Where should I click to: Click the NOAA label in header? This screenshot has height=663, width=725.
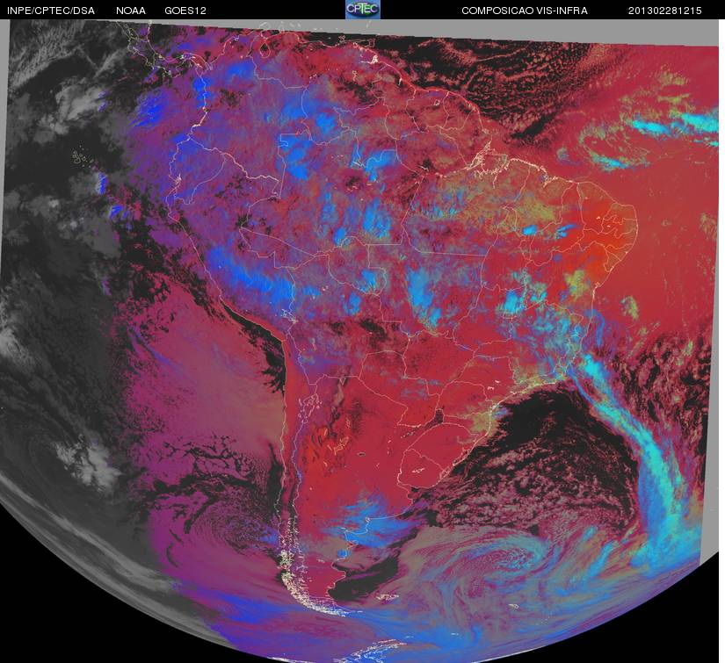pos(130,11)
